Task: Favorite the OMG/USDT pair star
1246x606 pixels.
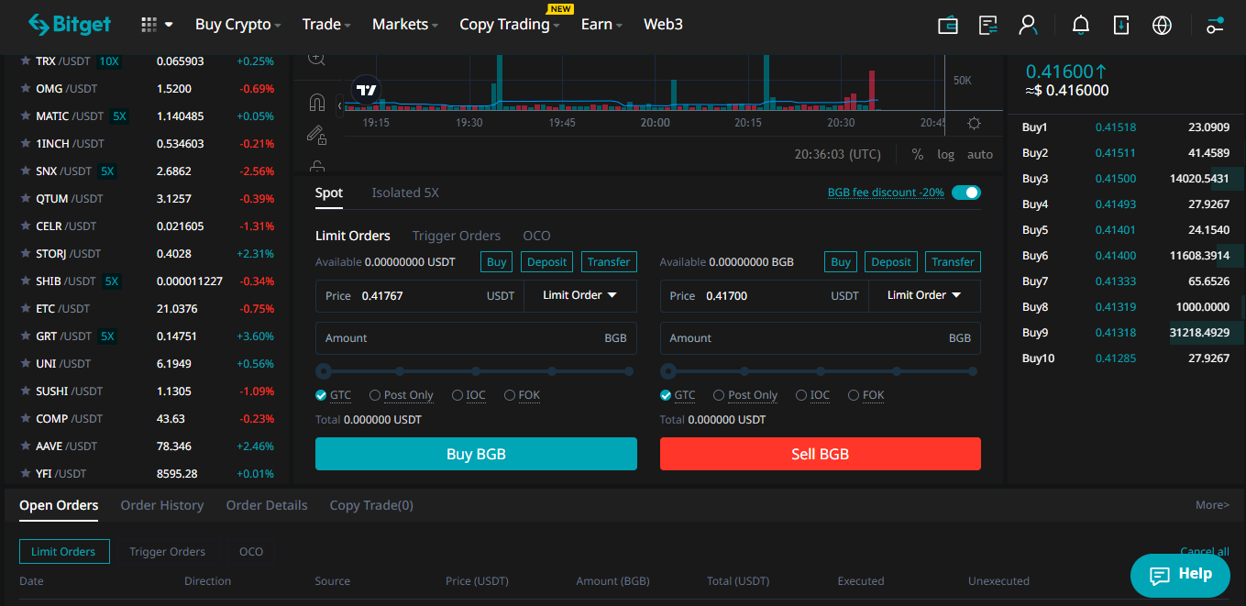Action: pos(26,89)
